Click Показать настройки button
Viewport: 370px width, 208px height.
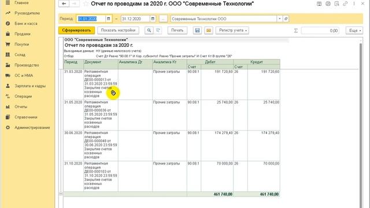pos(118,31)
